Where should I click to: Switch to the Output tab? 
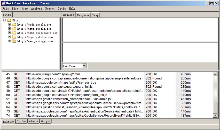click(46, 121)
